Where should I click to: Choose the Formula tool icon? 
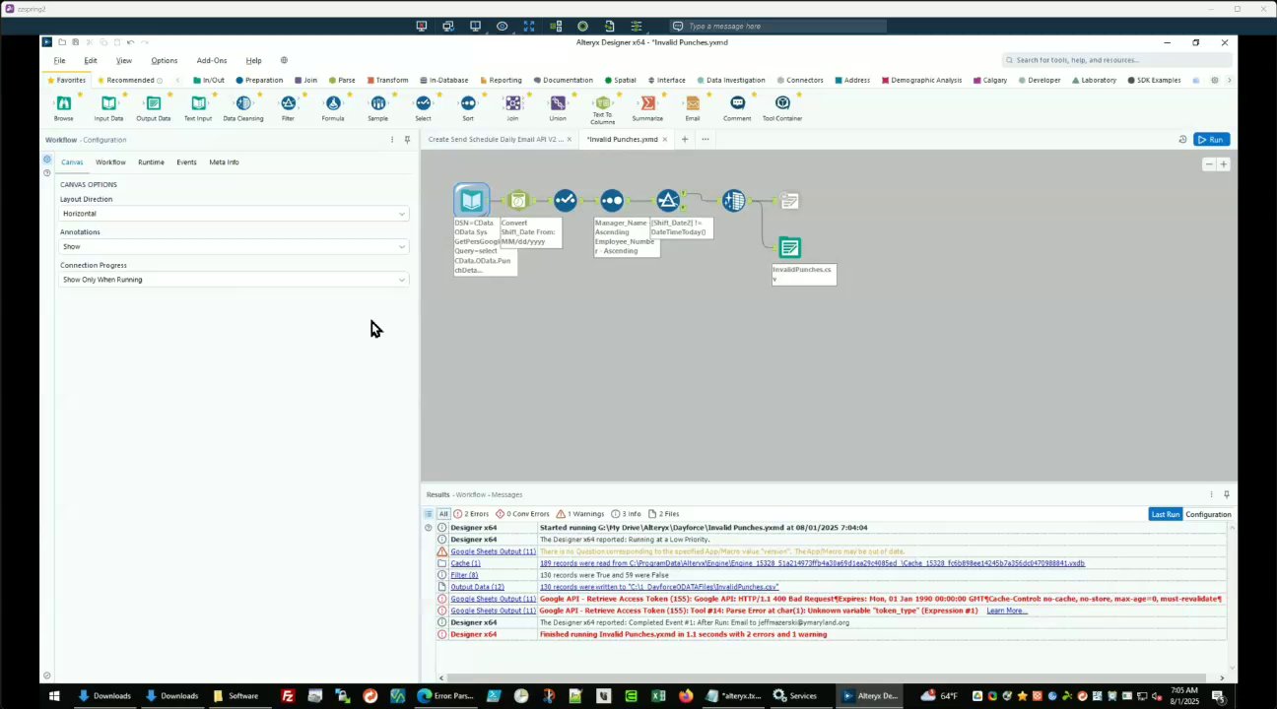click(x=333, y=103)
